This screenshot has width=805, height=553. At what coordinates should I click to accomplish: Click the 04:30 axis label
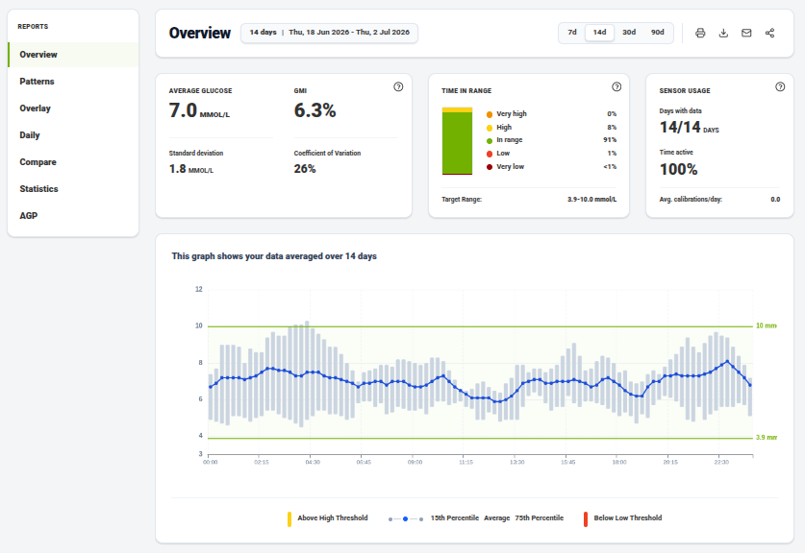(313, 463)
